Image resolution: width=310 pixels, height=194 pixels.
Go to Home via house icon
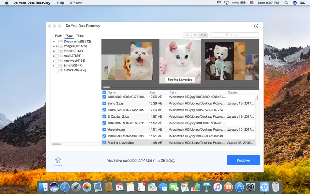coord(58,160)
